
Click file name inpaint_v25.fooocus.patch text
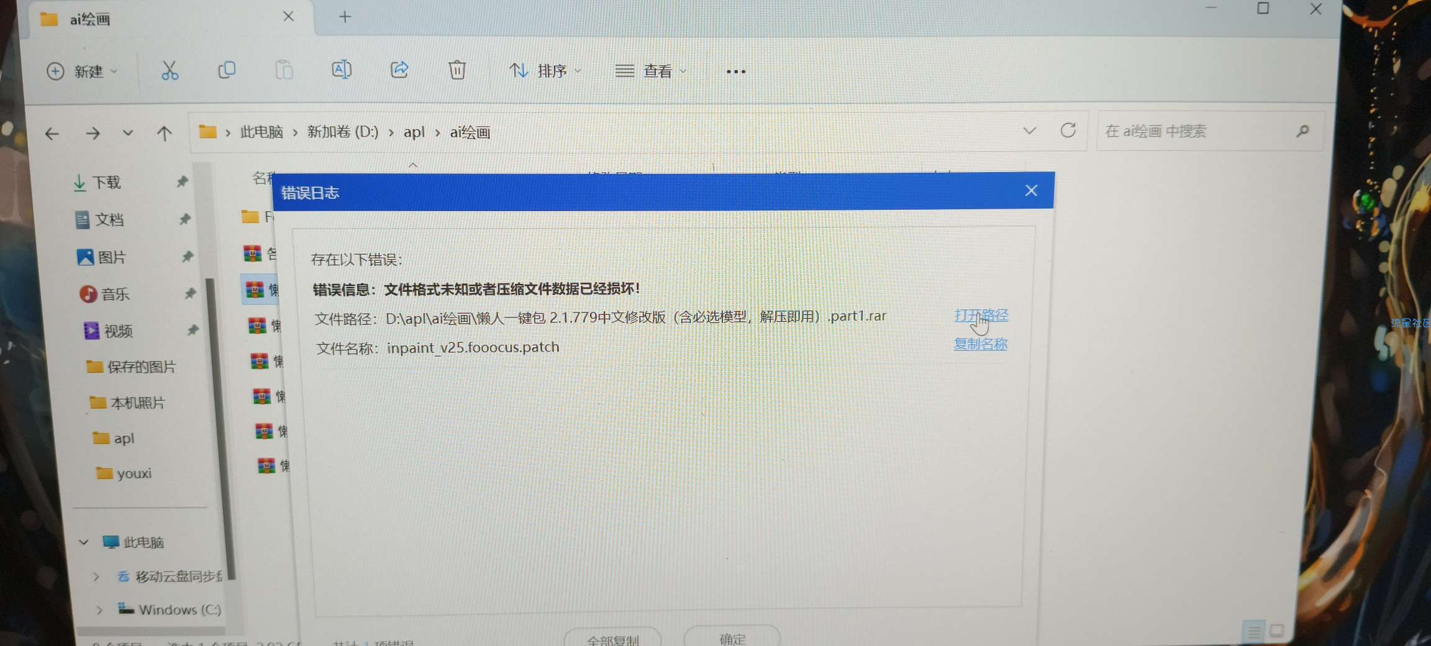[x=473, y=347]
